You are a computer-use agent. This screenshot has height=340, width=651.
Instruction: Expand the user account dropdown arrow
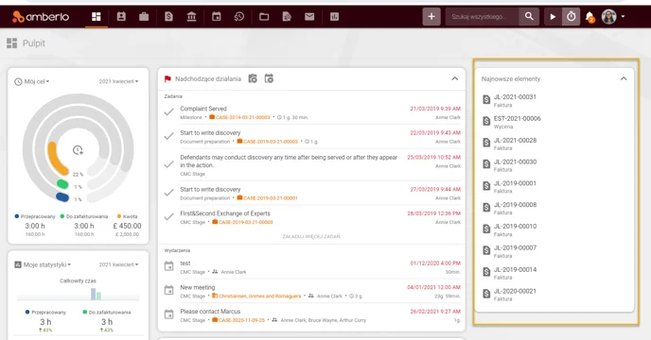[624, 17]
